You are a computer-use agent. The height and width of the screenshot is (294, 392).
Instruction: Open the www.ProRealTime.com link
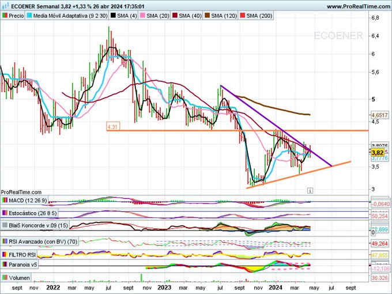359,6
